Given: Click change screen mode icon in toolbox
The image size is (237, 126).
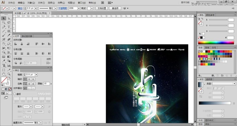Looking at the screenshot, I should tap(6, 98).
